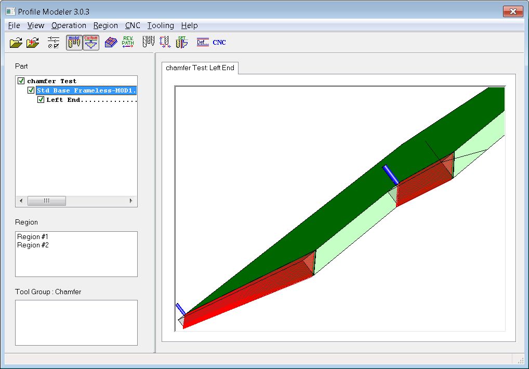Click the open folder toolbar icon
Image resolution: width=529 pixels, height=369 pixels.
(16, 43)
